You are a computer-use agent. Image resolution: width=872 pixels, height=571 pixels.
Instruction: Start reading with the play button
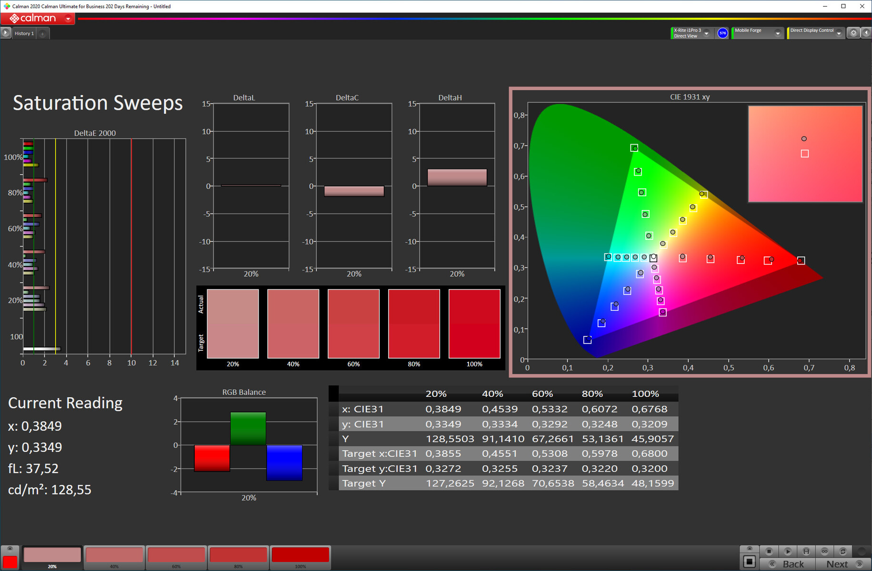787,551
